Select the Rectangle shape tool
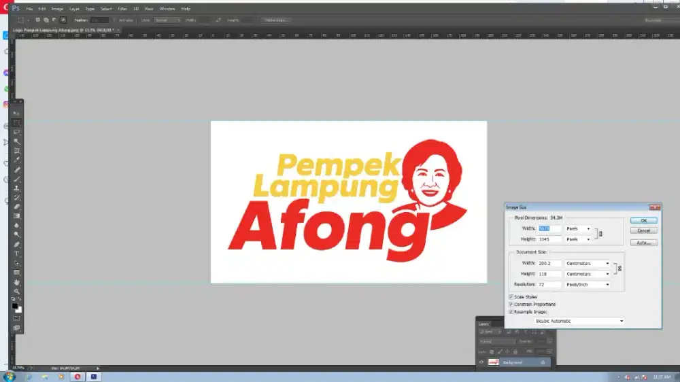This screenshot has height=382, width=680. pyautogui.click(x=16, y=273)
